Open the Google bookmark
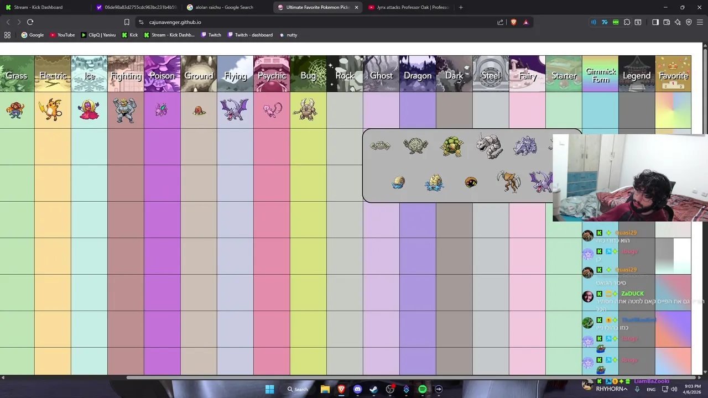 32,35
